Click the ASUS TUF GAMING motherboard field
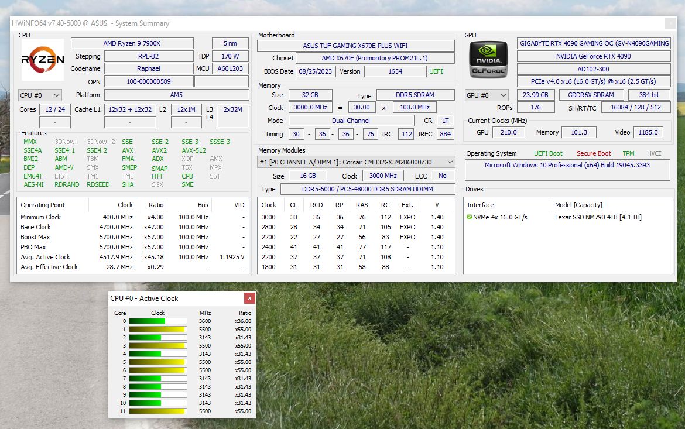The width and height of the screenshot is (685, 429). pos(355,46)
